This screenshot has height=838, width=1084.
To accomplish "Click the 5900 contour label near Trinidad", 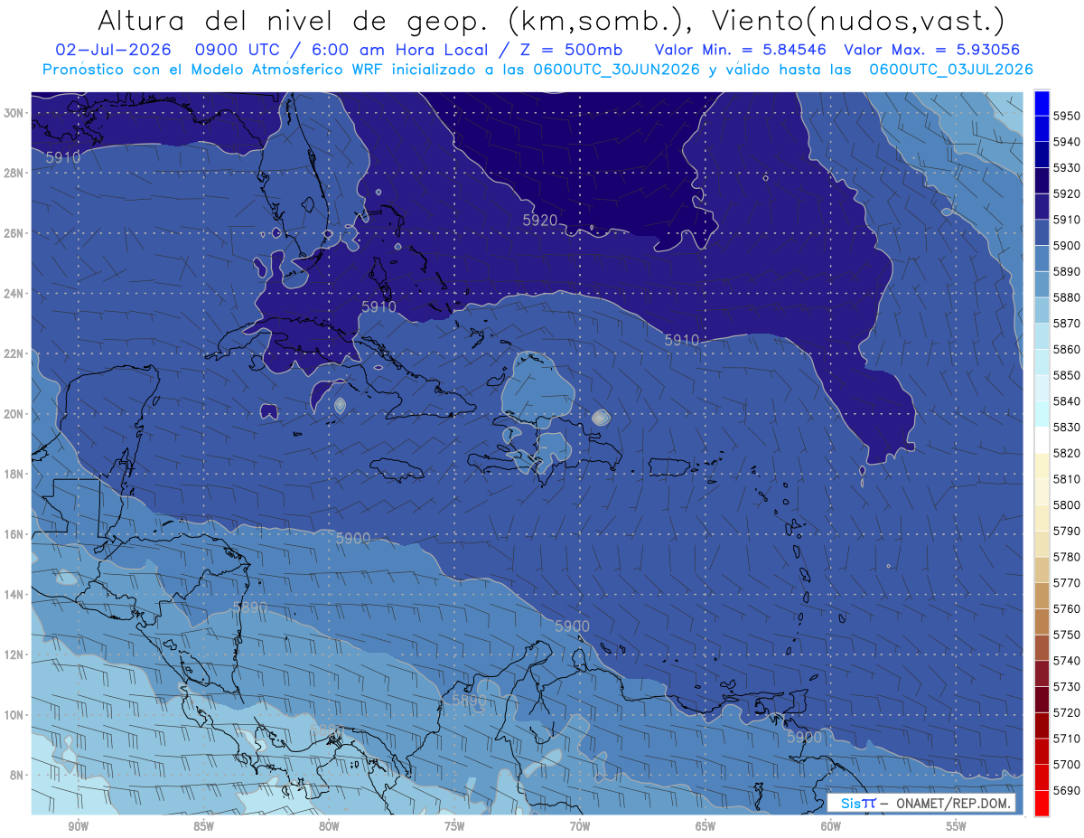I will click(x=804, y=737).
